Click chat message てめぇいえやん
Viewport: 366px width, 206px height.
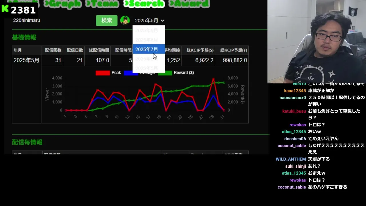pos(323,138)
